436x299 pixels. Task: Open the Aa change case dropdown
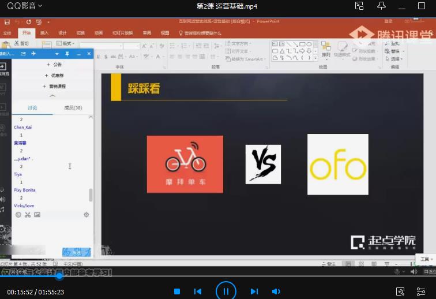click(133, 57)
